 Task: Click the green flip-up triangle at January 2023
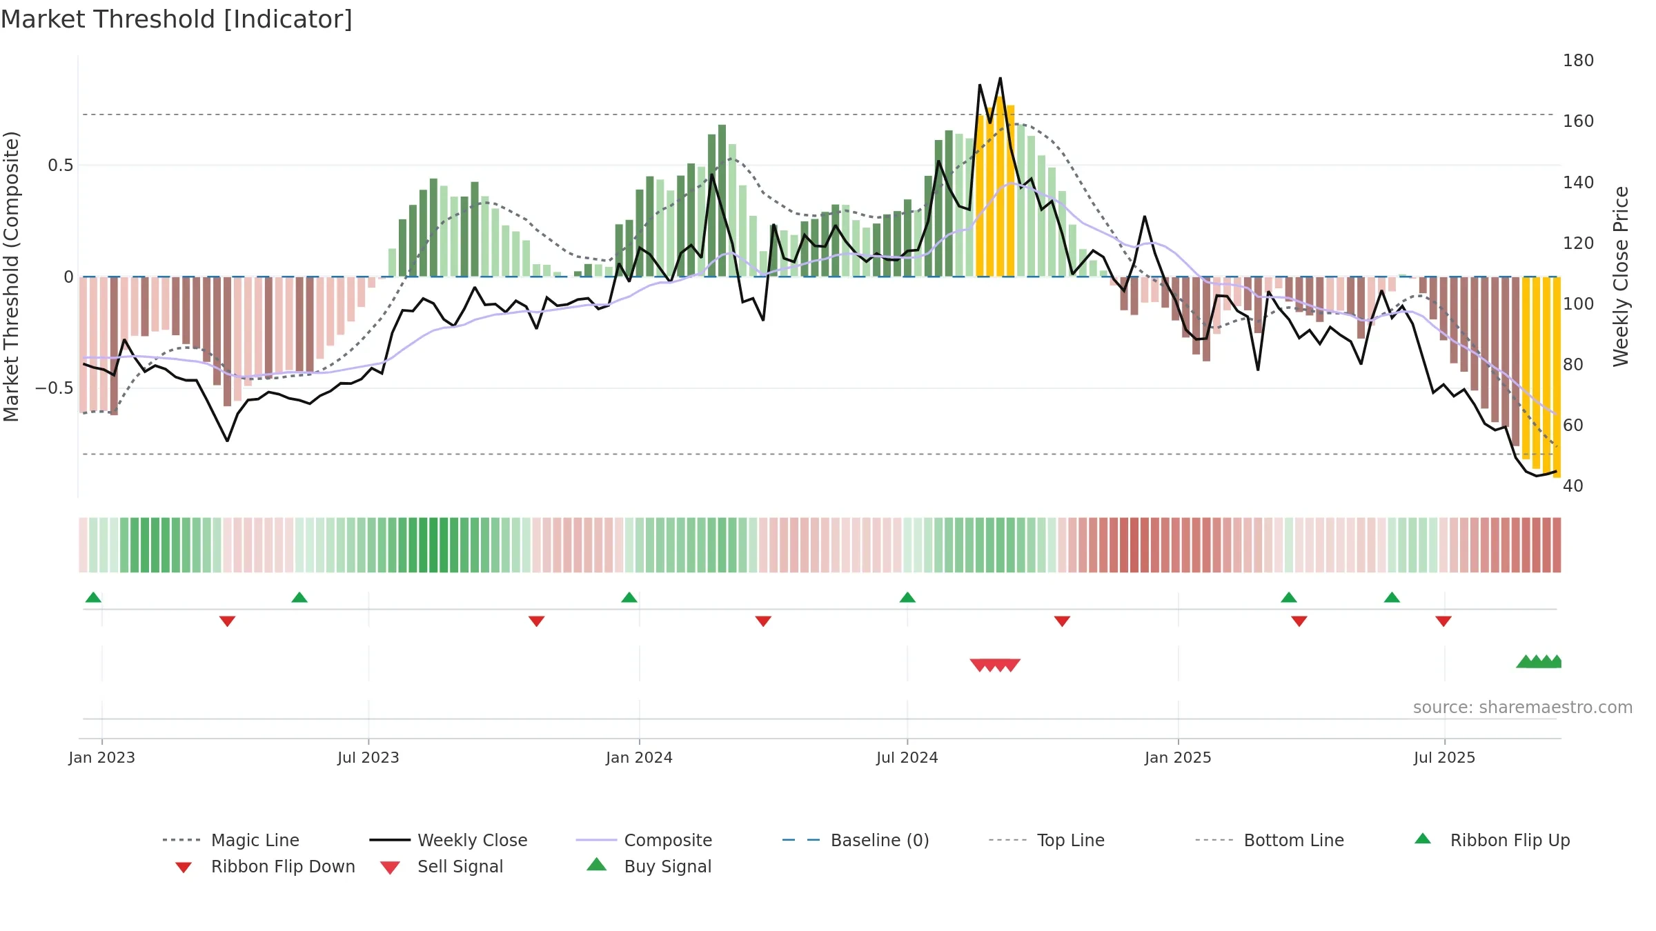[x=93, y=597]
